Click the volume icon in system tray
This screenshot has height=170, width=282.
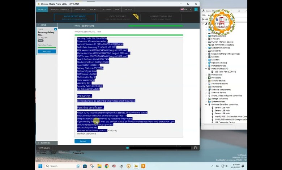tap(227, 166)
